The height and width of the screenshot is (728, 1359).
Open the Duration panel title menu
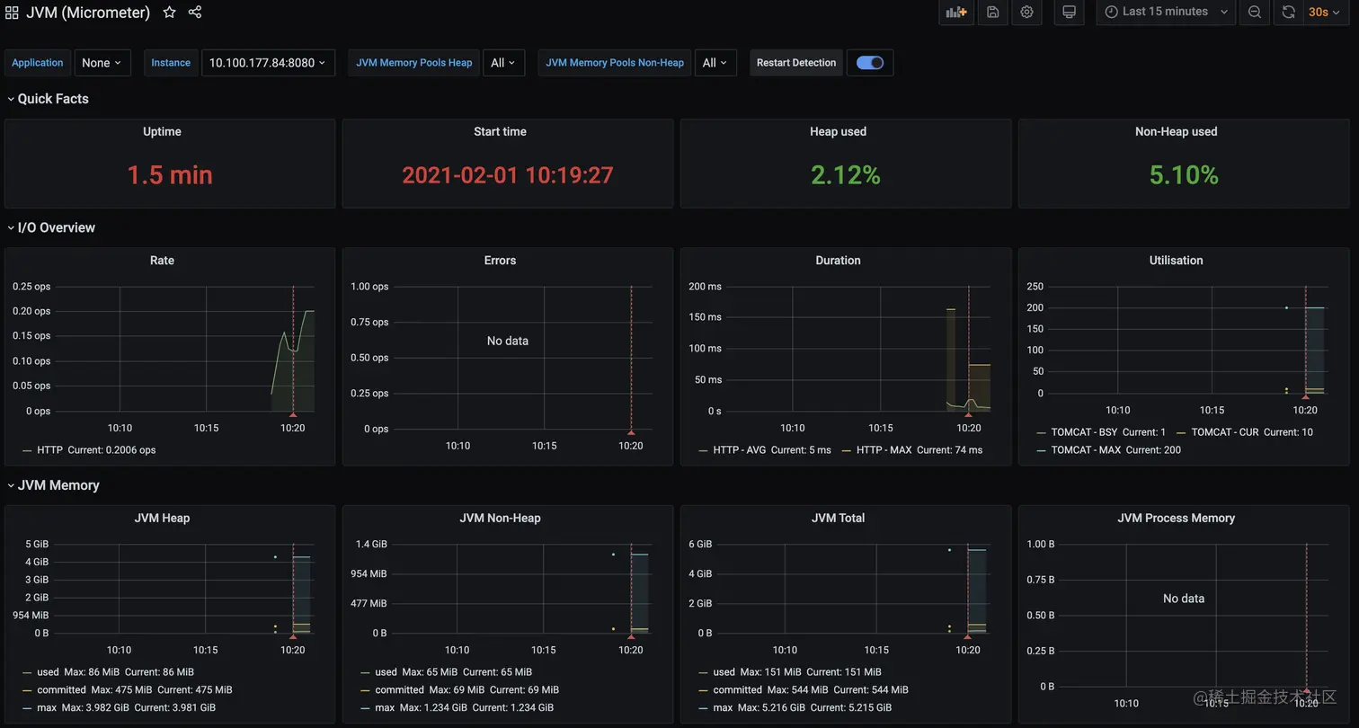pos(838,260)
